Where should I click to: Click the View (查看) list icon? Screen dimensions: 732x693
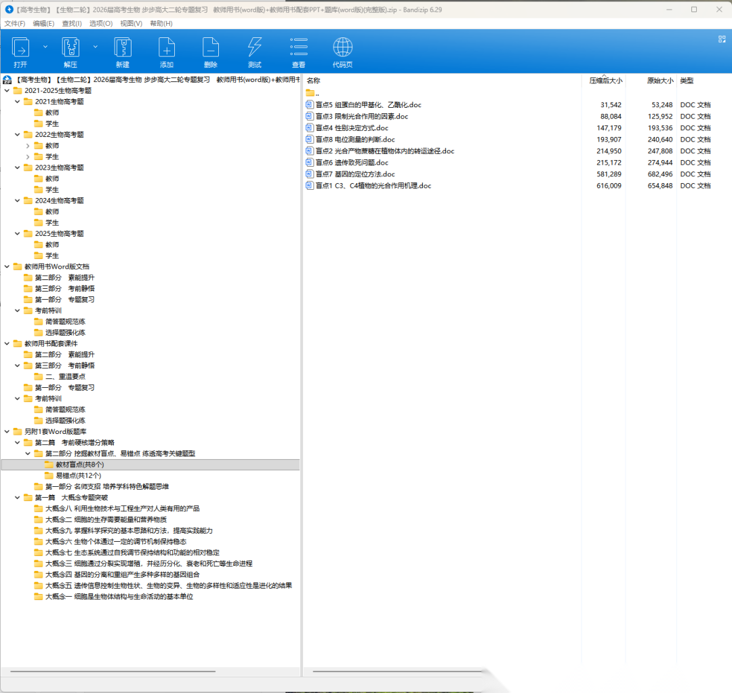point(298,47)
